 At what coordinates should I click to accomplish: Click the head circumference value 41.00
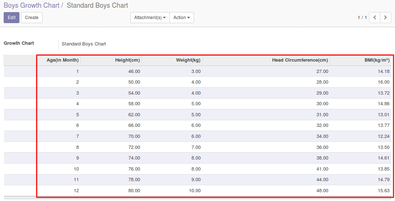322,169
